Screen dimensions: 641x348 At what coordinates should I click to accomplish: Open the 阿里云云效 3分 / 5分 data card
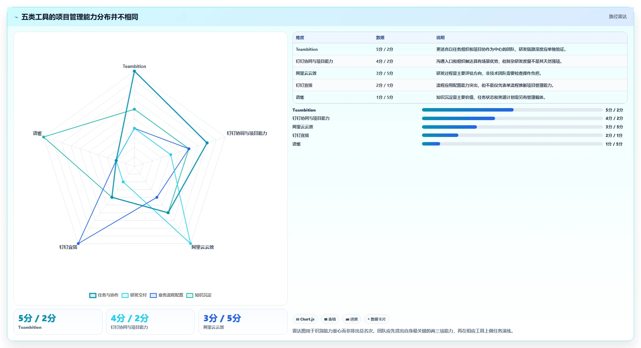(x=243, y=322)
